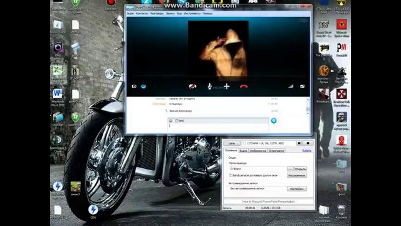Open emoticon picker in Skype chat box

(x=171, y=121)
